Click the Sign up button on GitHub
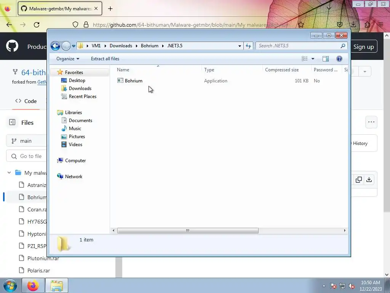The height and width of the screenshot is (293, 390). click(364, 47)
